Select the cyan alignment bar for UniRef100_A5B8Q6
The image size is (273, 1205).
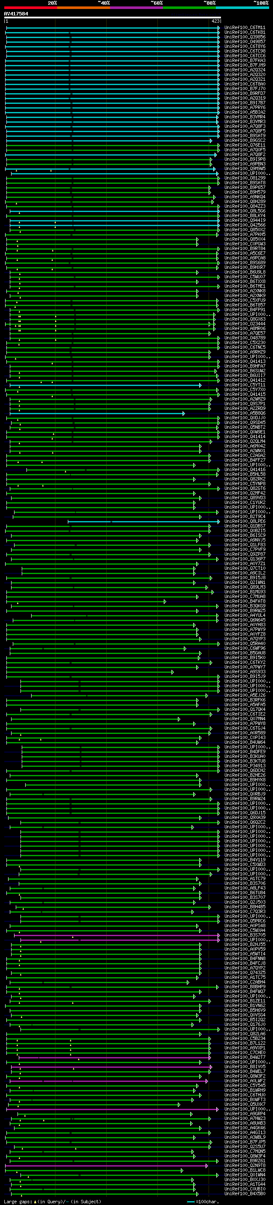(97, 413)
